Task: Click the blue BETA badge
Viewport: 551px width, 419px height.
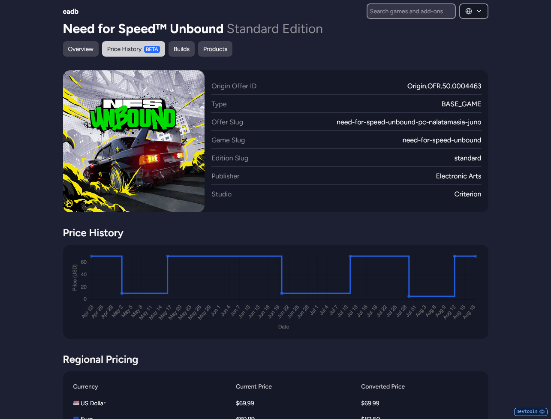Action: [x=152, y=49]
